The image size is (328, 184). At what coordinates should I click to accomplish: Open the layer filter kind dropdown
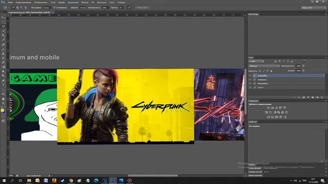pyautogui.click(x=256, y=61)
